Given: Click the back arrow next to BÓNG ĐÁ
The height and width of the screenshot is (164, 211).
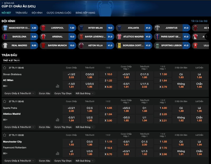Looking at the screenshot, I should pyautogui.click(x=2, y=3).
